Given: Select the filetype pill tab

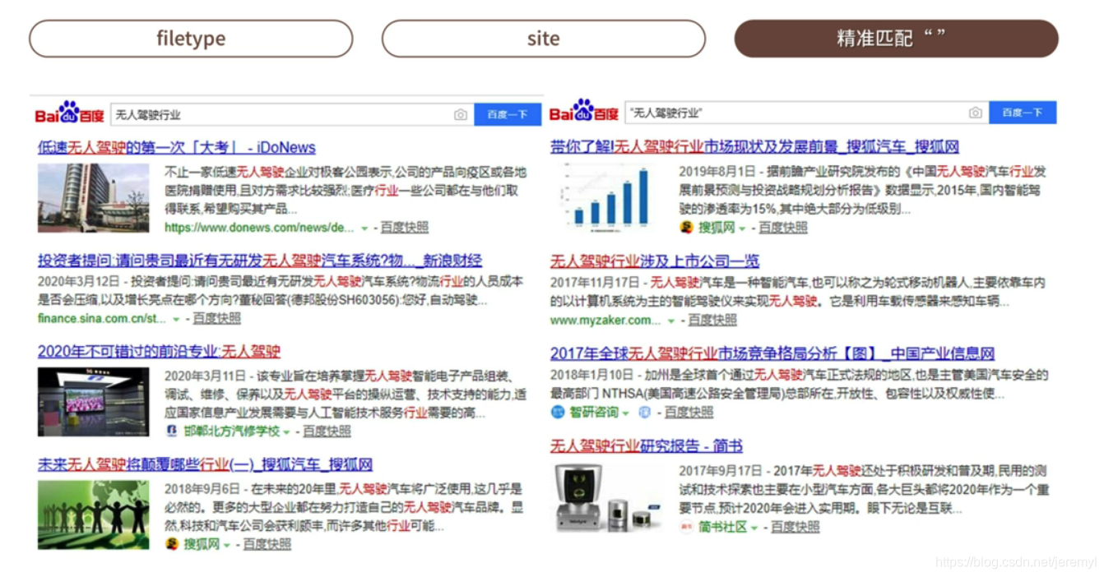Looking at the screenshot, I should [191, 39].
